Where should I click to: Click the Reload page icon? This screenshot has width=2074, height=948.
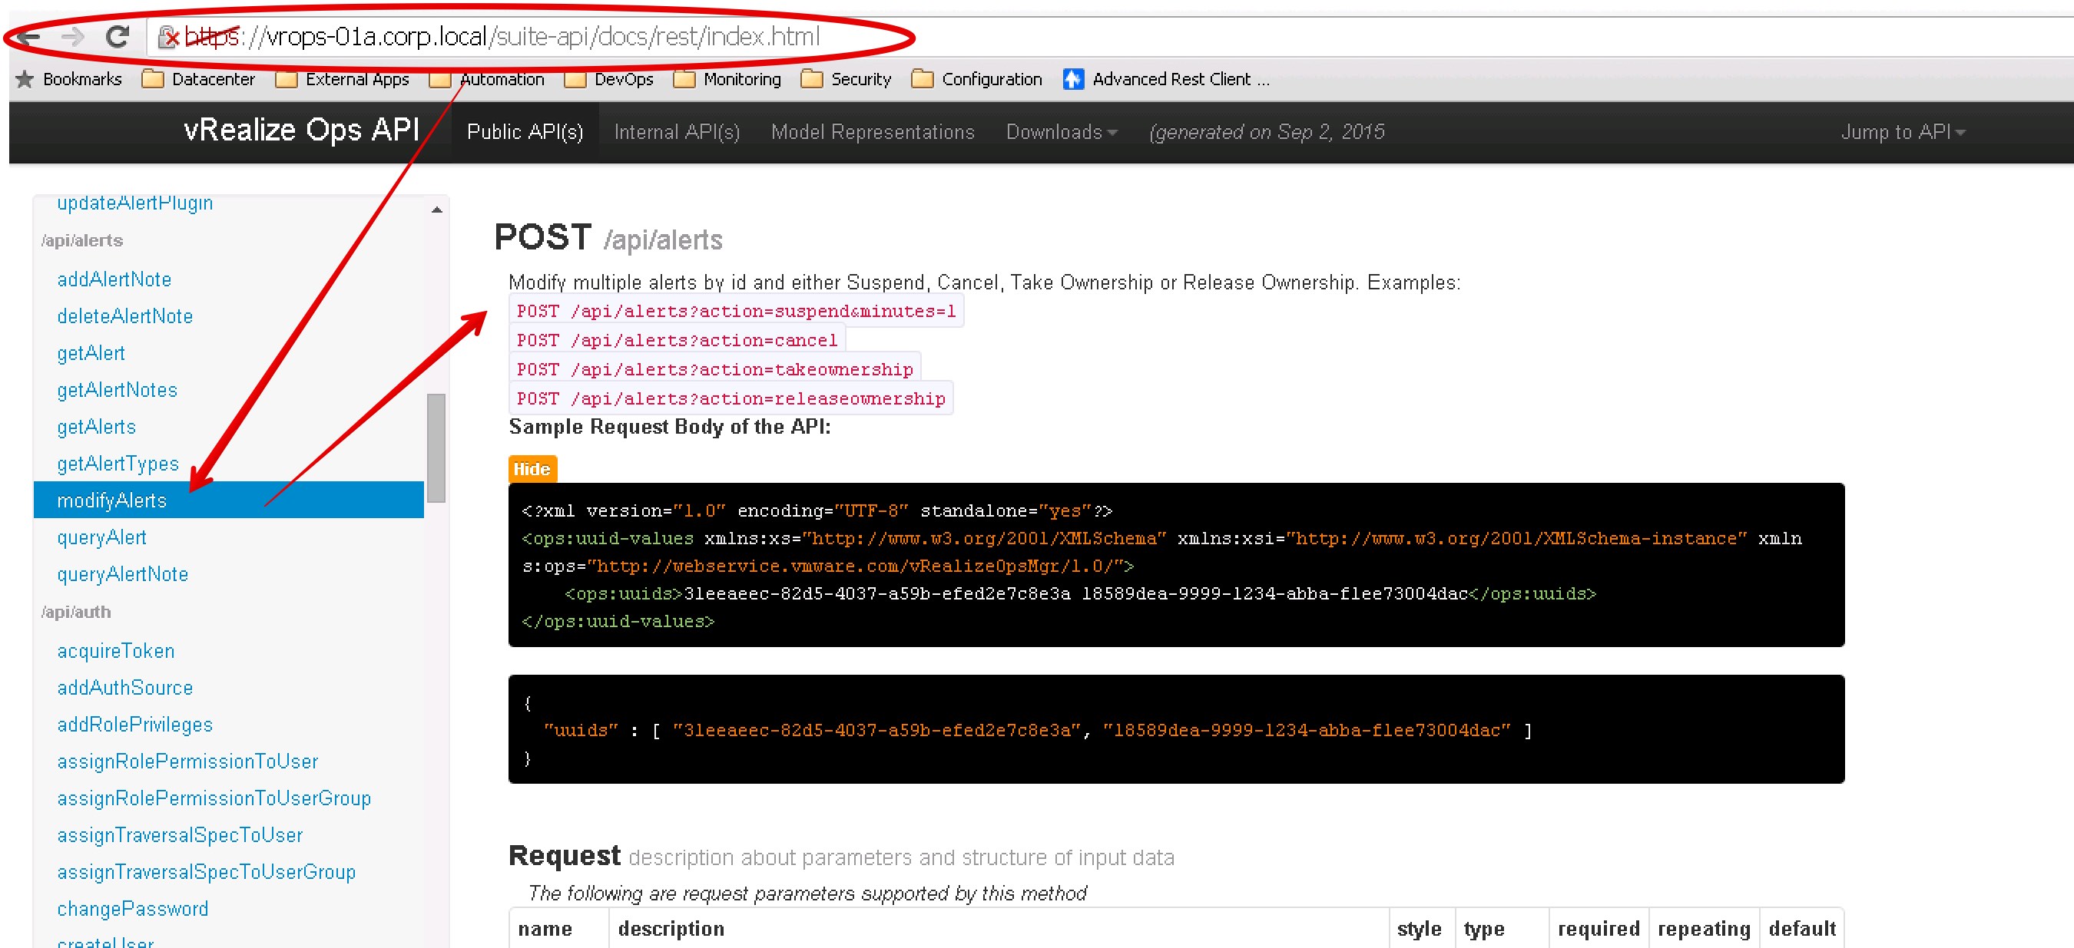click(118, 36)
